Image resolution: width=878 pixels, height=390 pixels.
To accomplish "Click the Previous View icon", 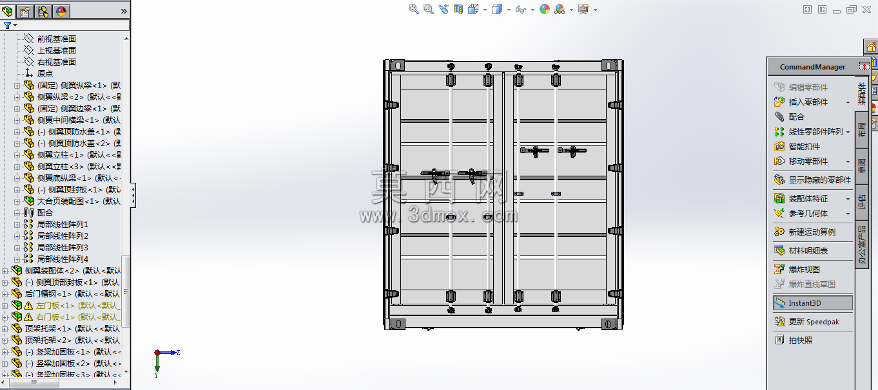I will tap(444, 9).
